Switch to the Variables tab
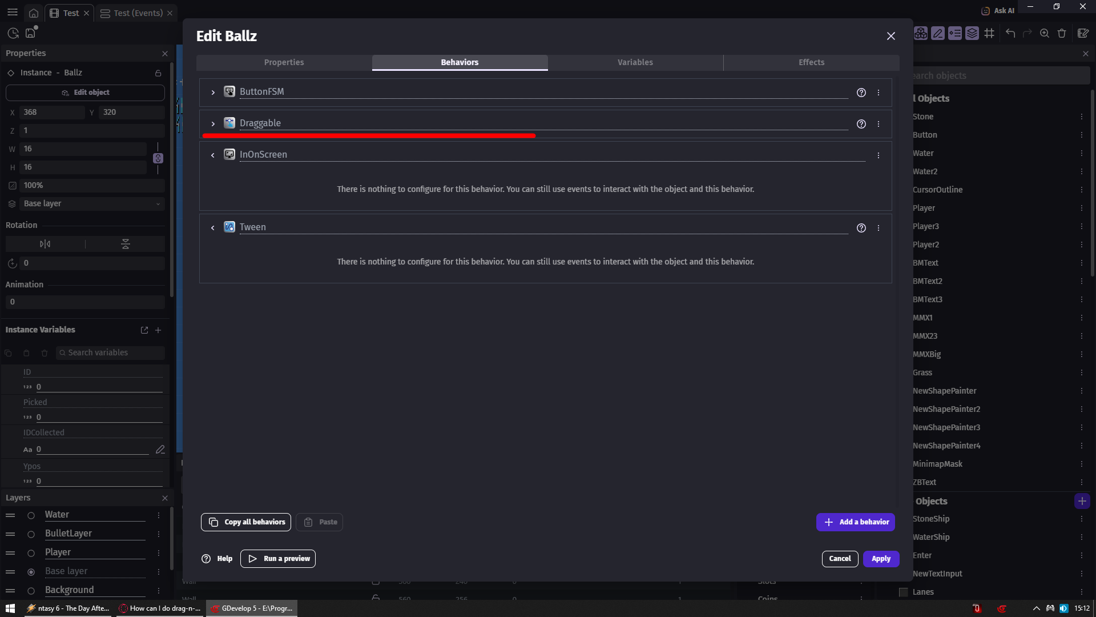Image resolution: width=1096 pixels, height=617 pixels. [x=635, y=62]
